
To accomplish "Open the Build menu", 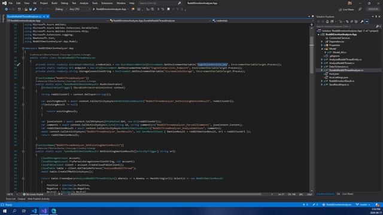I will pos(54,3).
